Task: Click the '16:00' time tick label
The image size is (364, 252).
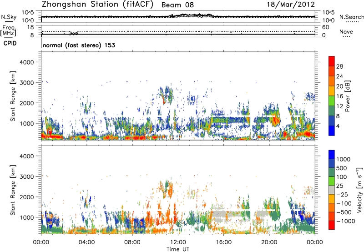Action: pos(223,242)
